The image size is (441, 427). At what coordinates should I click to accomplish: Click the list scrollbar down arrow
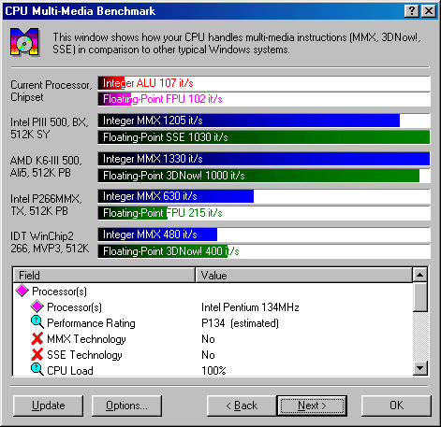[420, 368]
